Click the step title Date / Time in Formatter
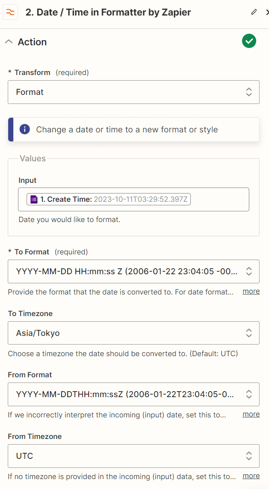Image resolution: width=269 pixels, height=489 pixels. (108, 12)
